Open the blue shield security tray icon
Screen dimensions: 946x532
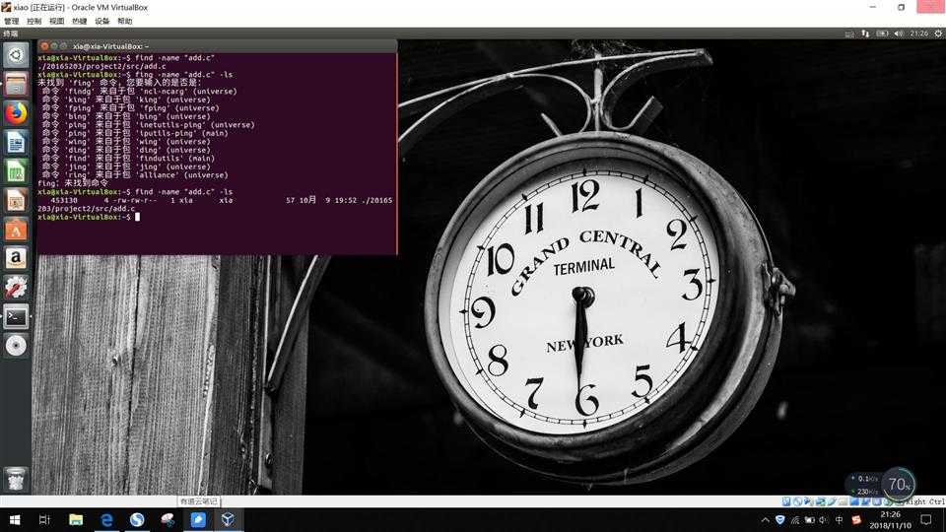click(x=780, y=519)
